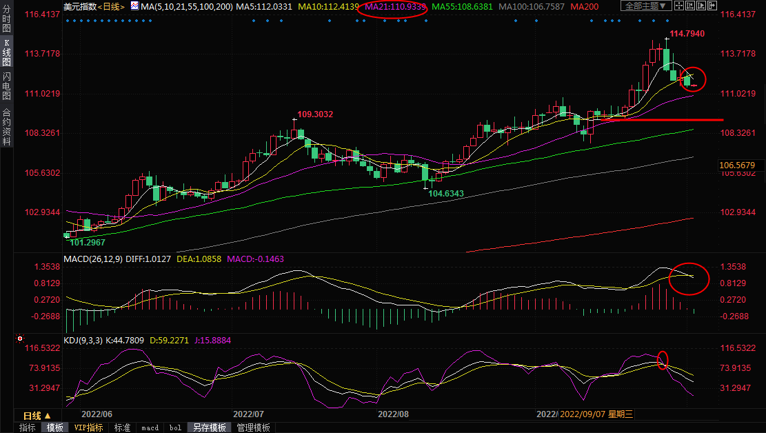Click the second chart layout icon at top right
Screen dimensions: 766x433
coord(692,6)
